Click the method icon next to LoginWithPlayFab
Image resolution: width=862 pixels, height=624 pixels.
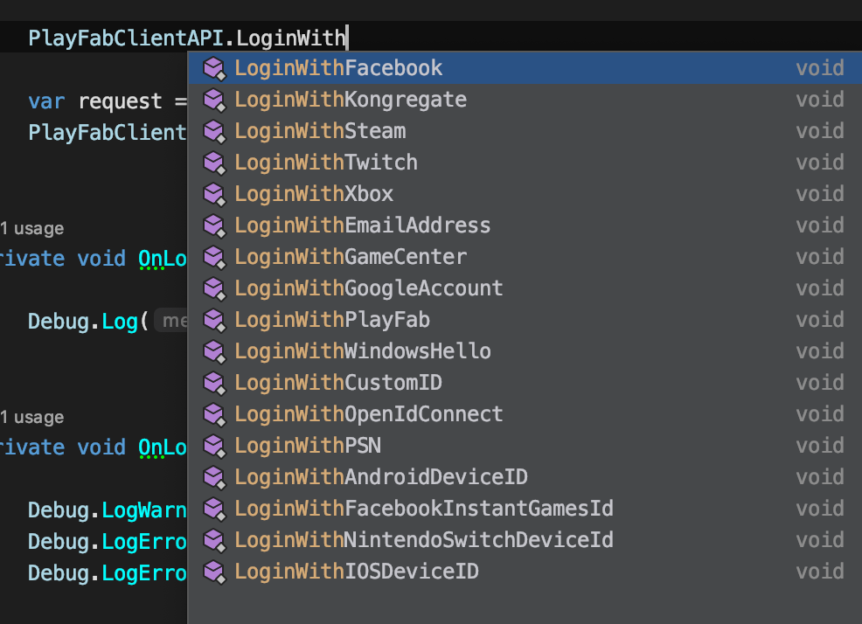214,320
